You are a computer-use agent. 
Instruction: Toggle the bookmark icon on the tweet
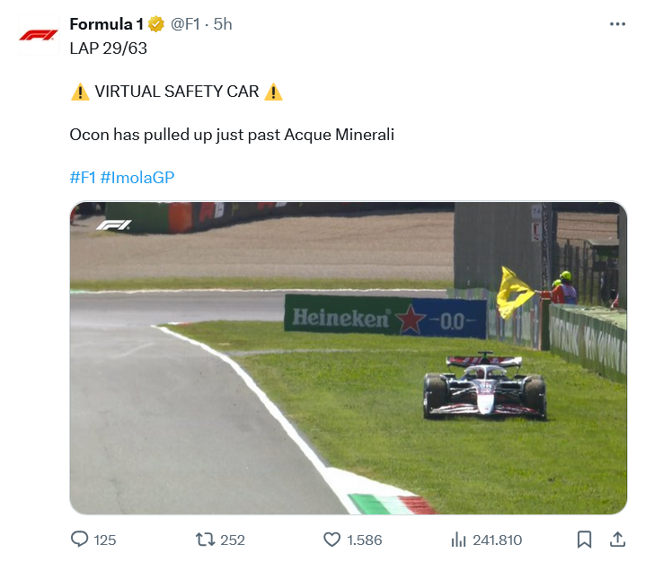(584, 540)
